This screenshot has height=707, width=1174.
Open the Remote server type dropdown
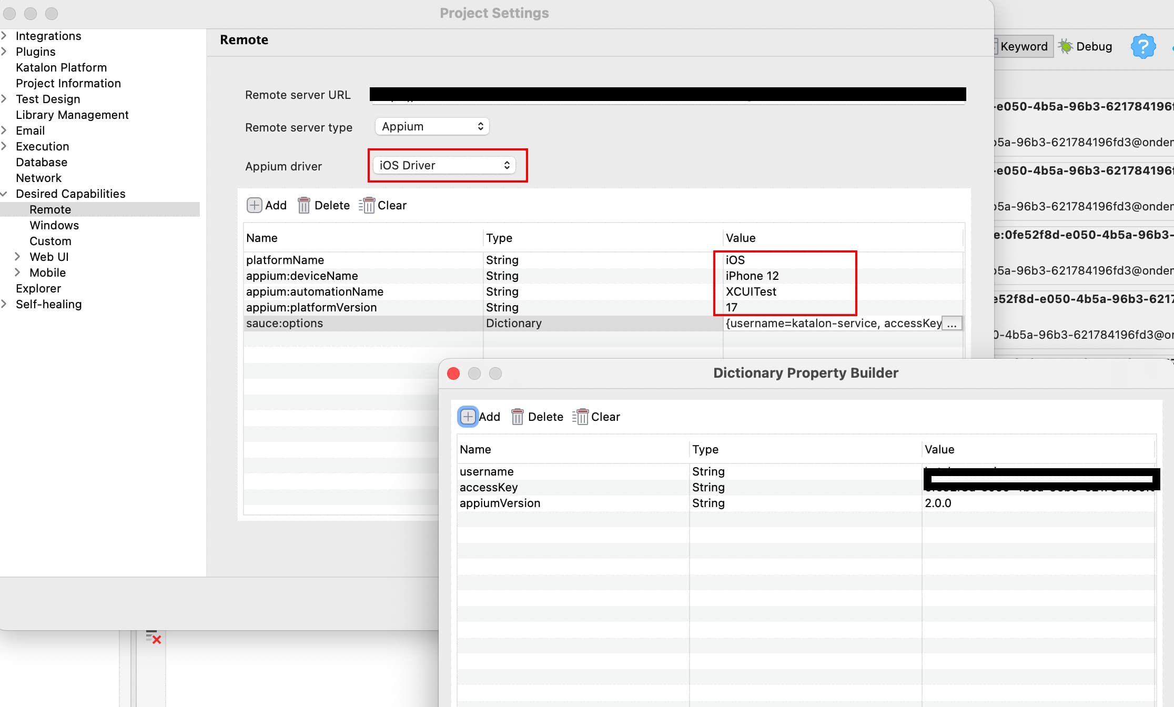click(431, 126)
